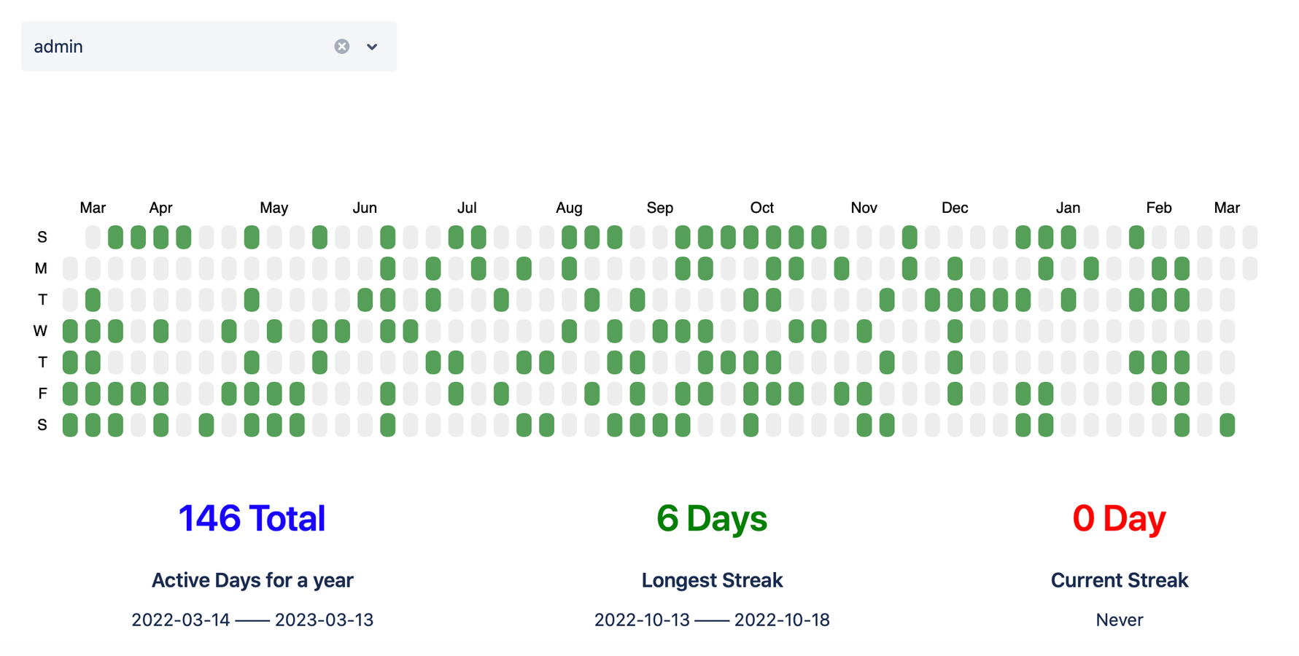Expand the user dropdown chevron
Viewport: 1299px width, 656px height.
coord(372,47)
